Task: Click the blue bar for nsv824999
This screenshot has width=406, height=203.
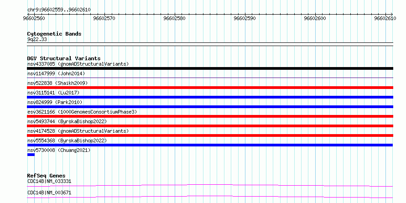Action: pos(210,107)
